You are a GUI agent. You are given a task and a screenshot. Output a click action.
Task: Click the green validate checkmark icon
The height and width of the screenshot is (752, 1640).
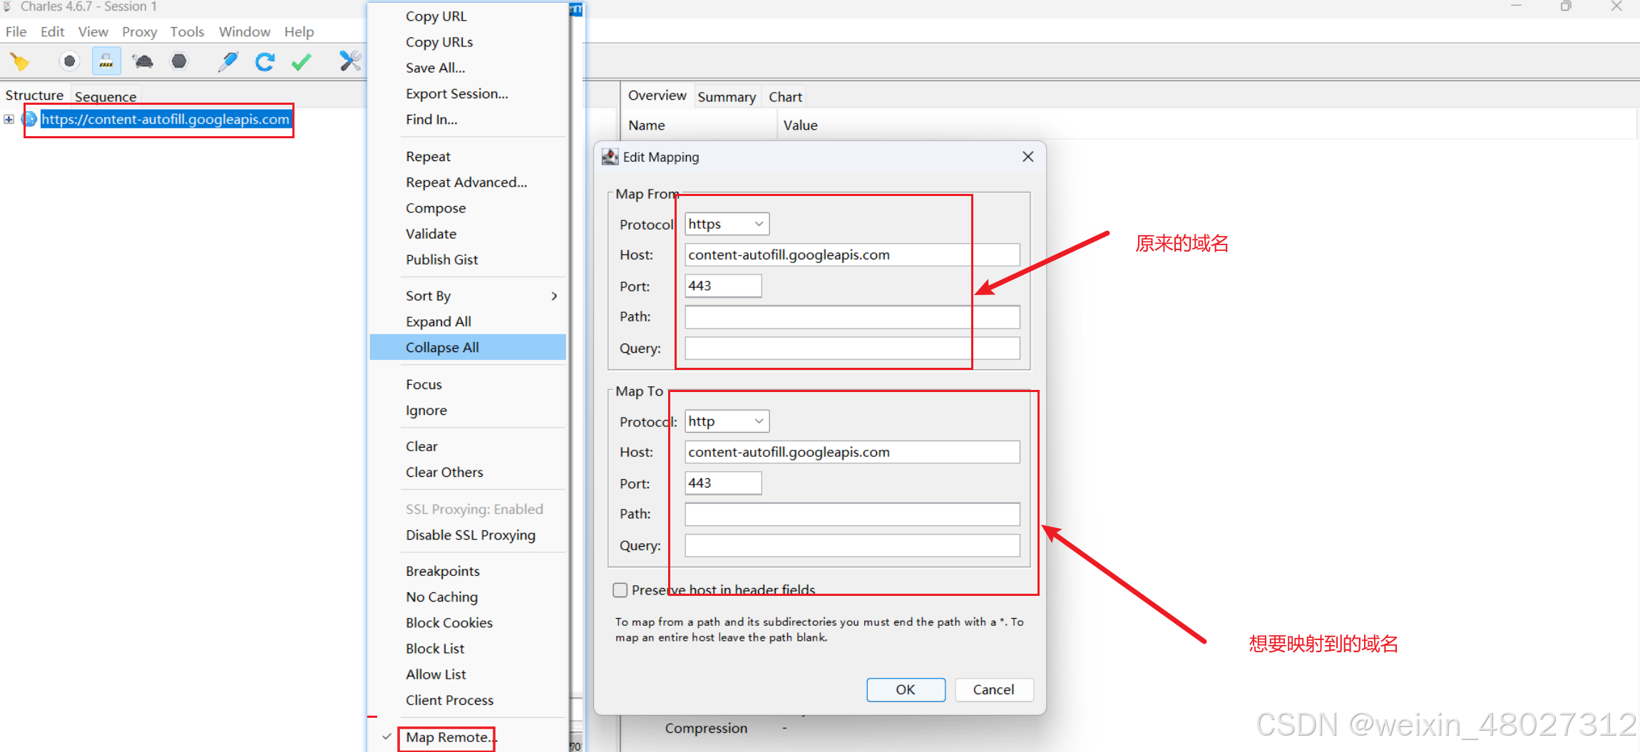(302, 62)
